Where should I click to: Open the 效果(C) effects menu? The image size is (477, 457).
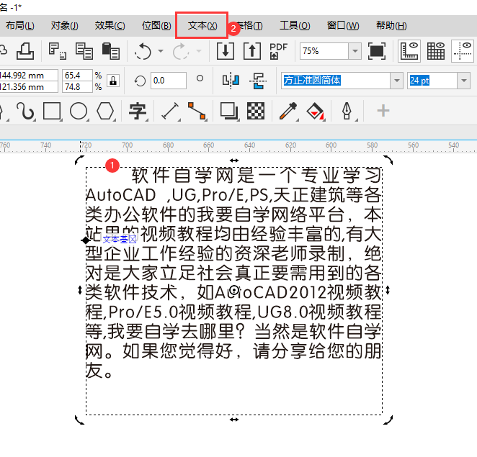click(110, 25)
